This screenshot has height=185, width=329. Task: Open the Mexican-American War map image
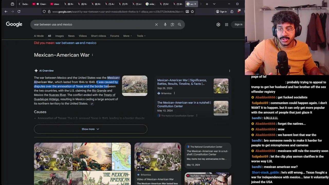121,157
